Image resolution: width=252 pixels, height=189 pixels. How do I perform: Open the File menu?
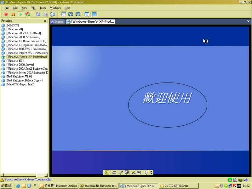click(x=7, y=8)
